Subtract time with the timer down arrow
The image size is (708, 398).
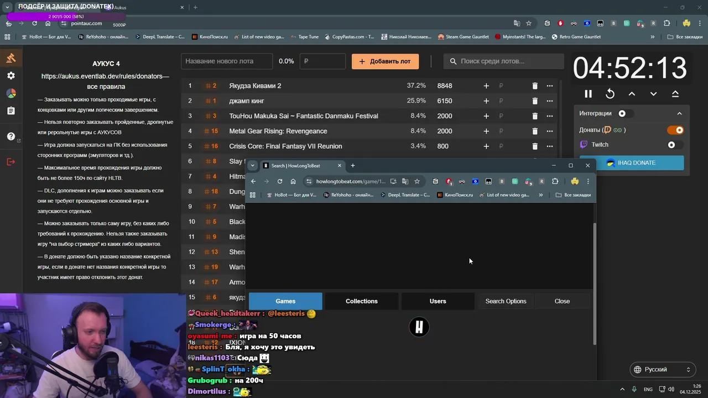point(653,94)
